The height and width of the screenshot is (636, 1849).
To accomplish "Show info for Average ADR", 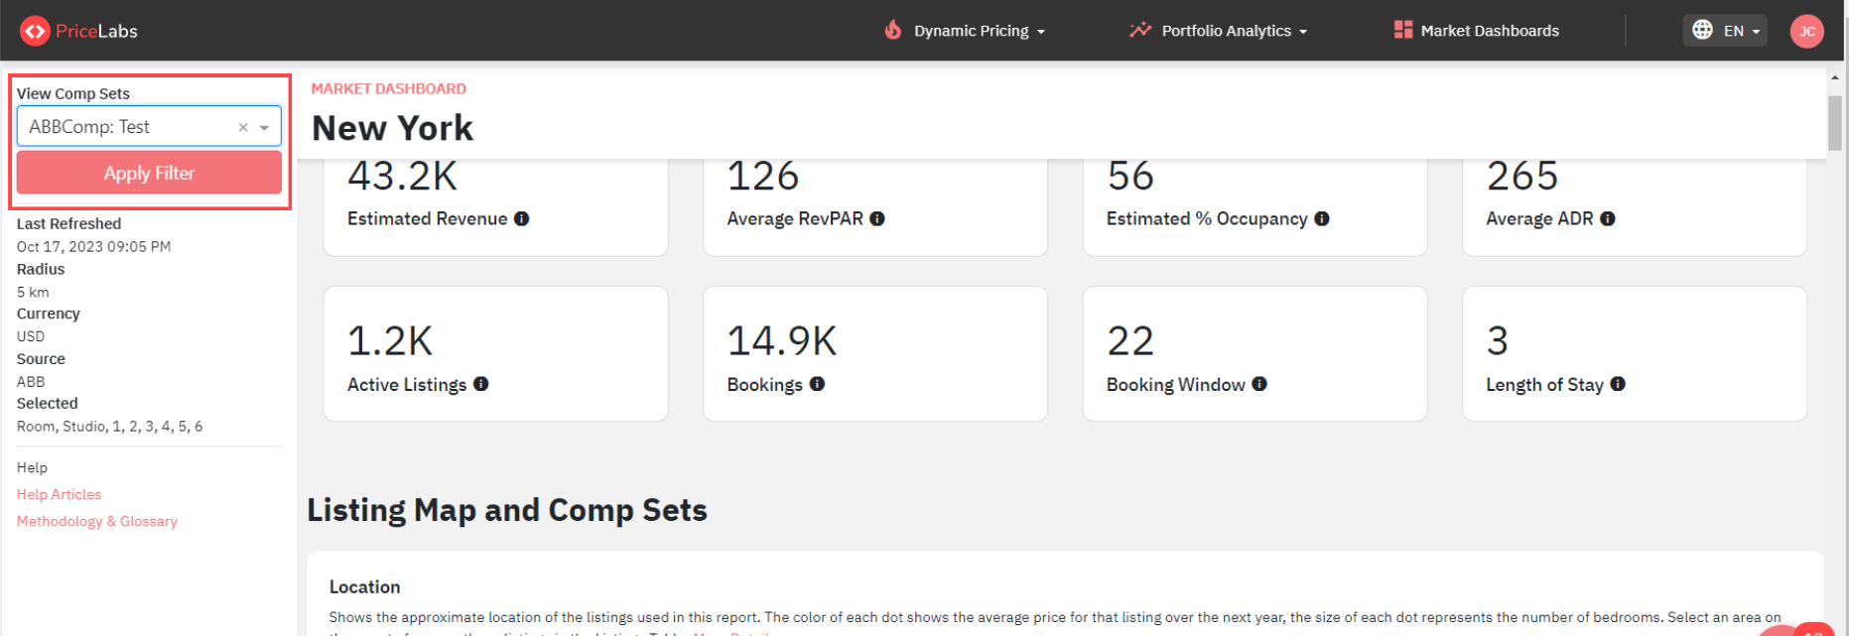I will pos(1608,218).
